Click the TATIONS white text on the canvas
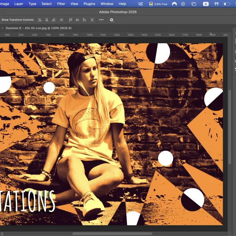The width and height of the screenshot is (236, 236). 27,201
